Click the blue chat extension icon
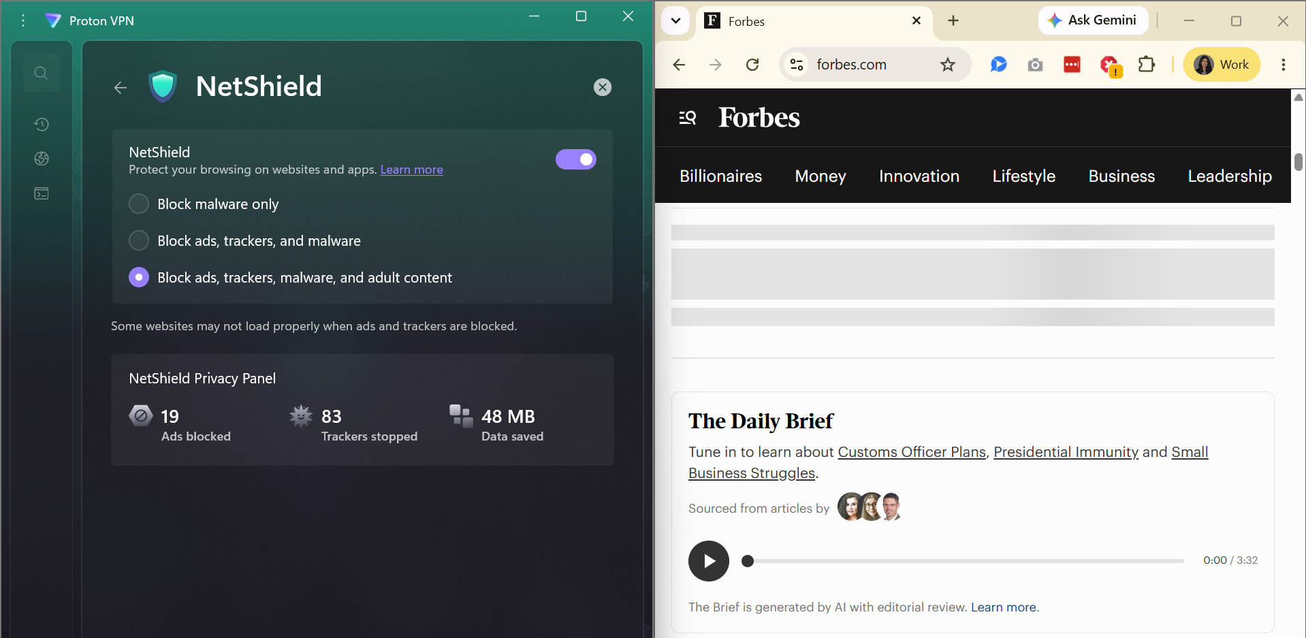The width and height of the screenshot is (1306, 638). pyautogui.click(x=998, y=65)
